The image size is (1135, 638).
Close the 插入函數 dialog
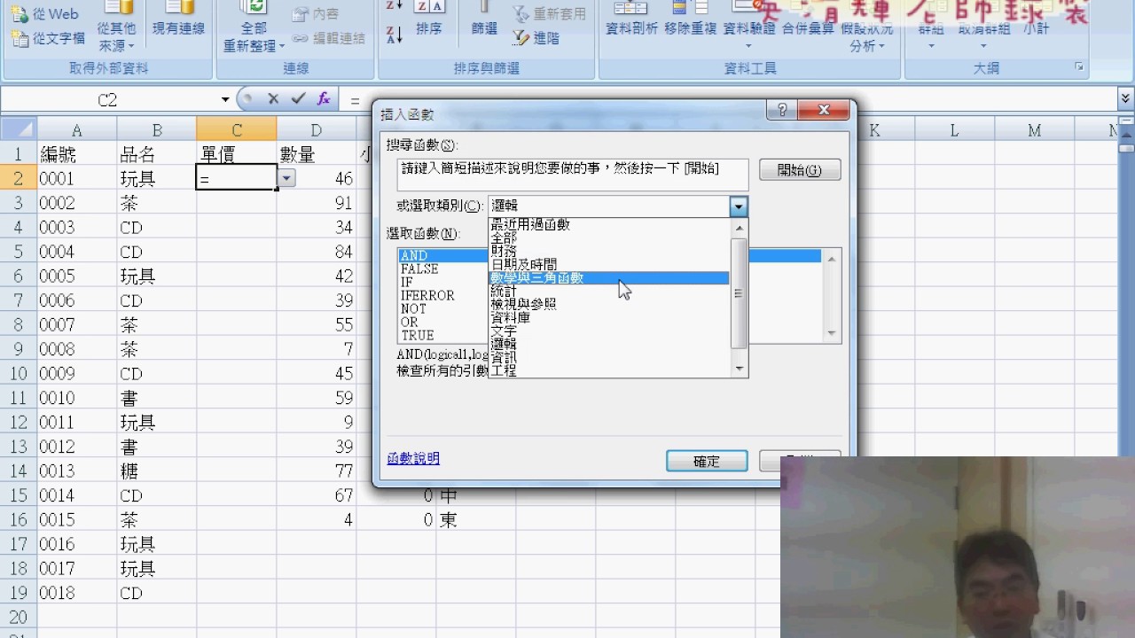click(824, 110)
